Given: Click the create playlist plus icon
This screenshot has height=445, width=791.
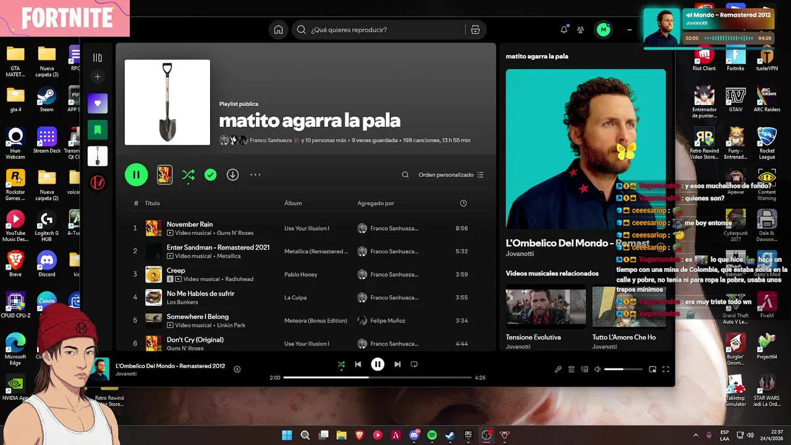Looking at the screenshot, I should tap(98, 77).
